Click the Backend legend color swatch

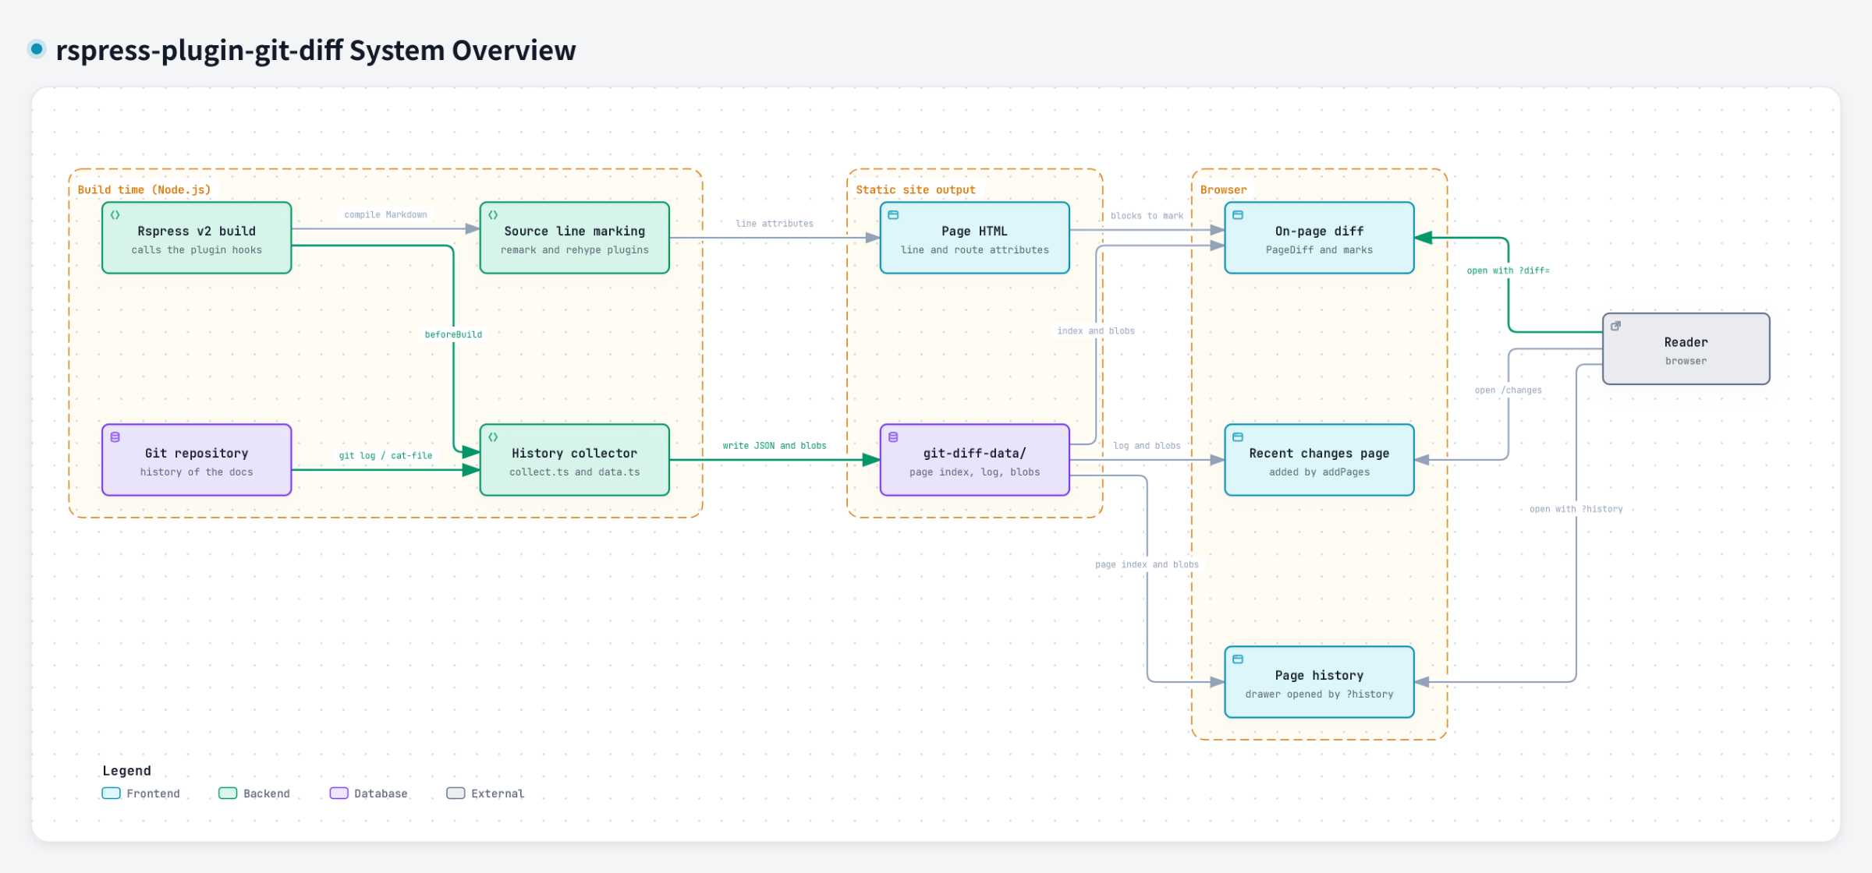point(228,793)
